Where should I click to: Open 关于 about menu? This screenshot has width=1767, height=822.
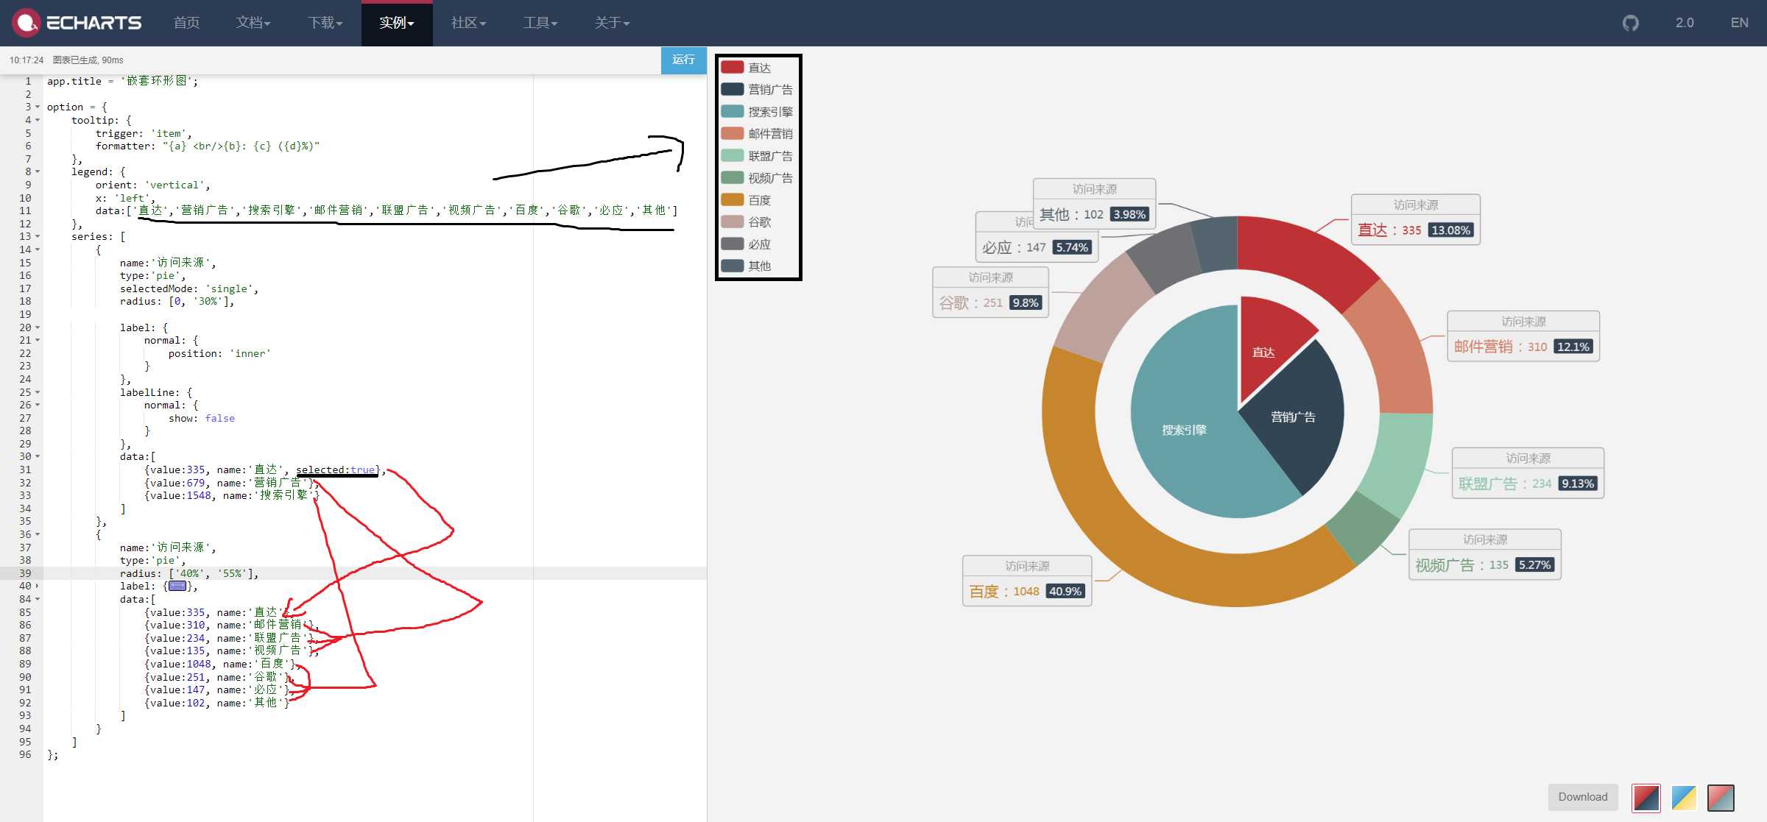[x=613, y=23]
